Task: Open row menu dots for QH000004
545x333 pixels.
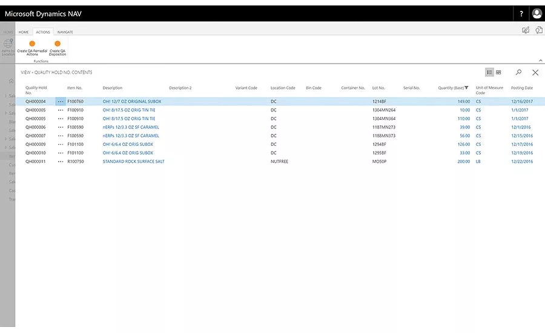Action: point(61,102)
